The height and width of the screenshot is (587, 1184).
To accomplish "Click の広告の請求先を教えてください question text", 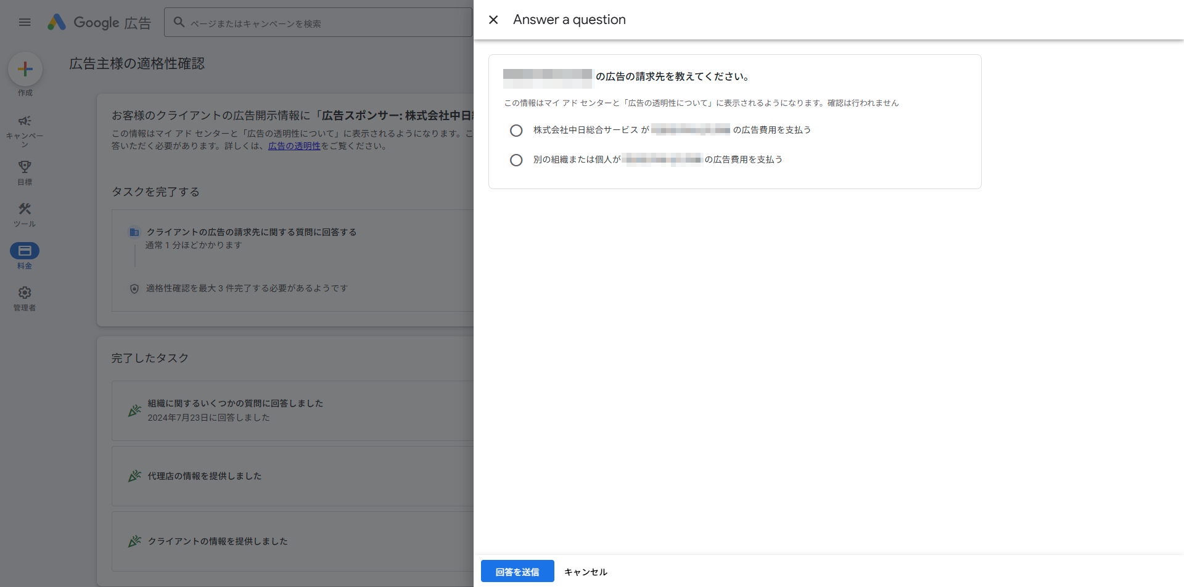I will (673, 76).
